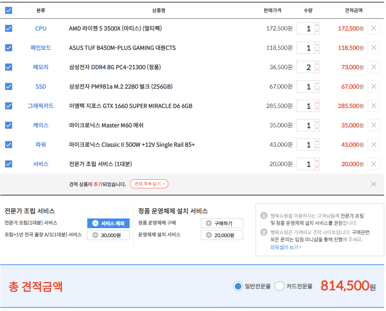Uncheck the select-all checkbox in header
The image size is (386, 311).
(x=9, y=10)
